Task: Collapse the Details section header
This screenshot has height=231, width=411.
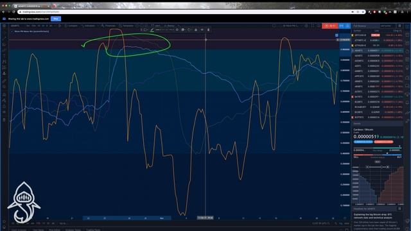Action: click(x=377, y=124)
